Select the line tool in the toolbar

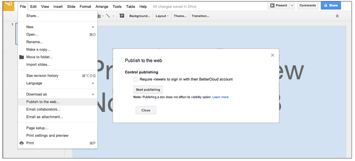point(108,16)
